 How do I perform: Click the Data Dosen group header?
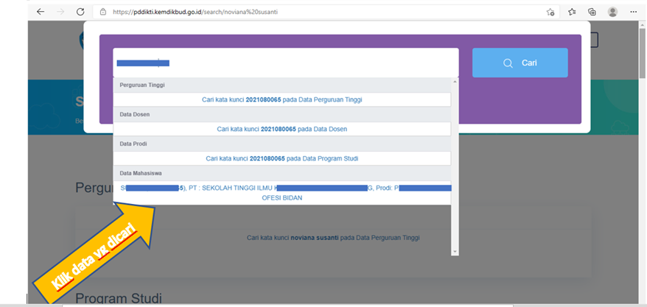pyautogui.click(x=281, y=114)
